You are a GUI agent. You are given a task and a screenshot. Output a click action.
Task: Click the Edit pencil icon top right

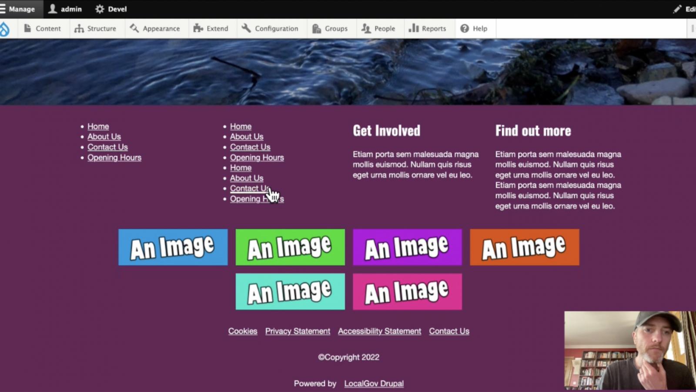point(678,8)
